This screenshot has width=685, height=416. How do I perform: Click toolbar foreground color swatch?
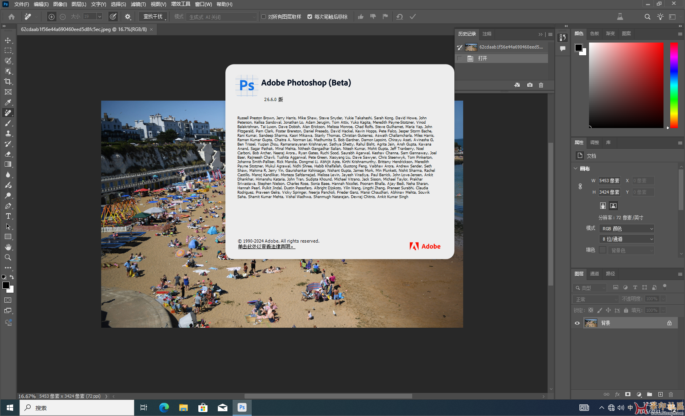tap(6, 285)
